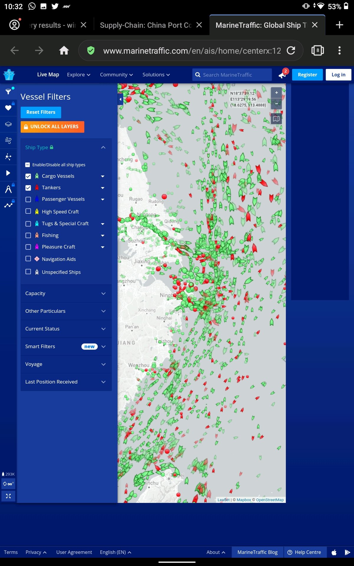Select the distance measuring compass tool

[8, 189]
